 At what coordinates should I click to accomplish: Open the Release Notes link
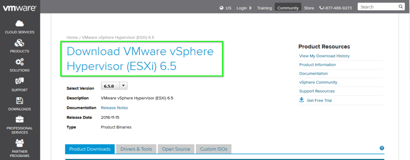pyautogui.click(x=114, y=108)
